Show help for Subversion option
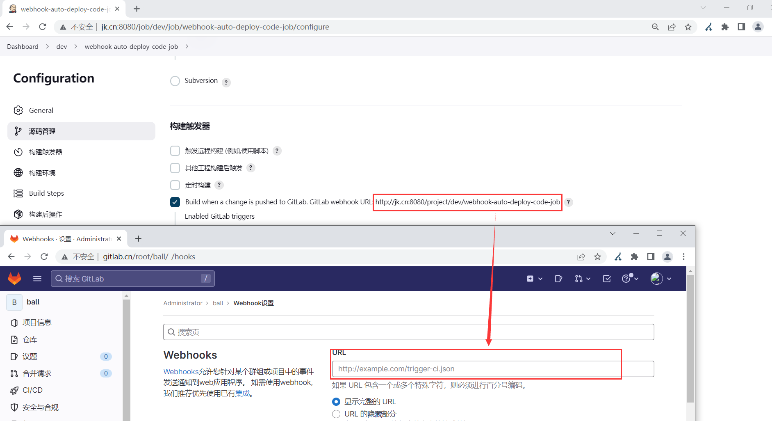This screenshot has height=421, width=772. coord(226,82)
